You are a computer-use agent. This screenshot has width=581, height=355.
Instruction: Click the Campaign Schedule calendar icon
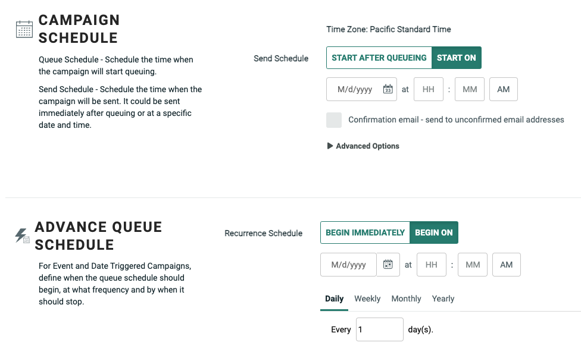click(x=24, y=29)
